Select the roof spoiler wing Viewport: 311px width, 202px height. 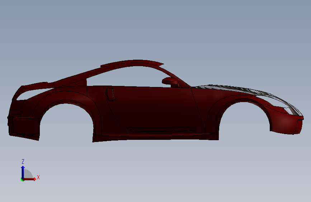[132, 63]
